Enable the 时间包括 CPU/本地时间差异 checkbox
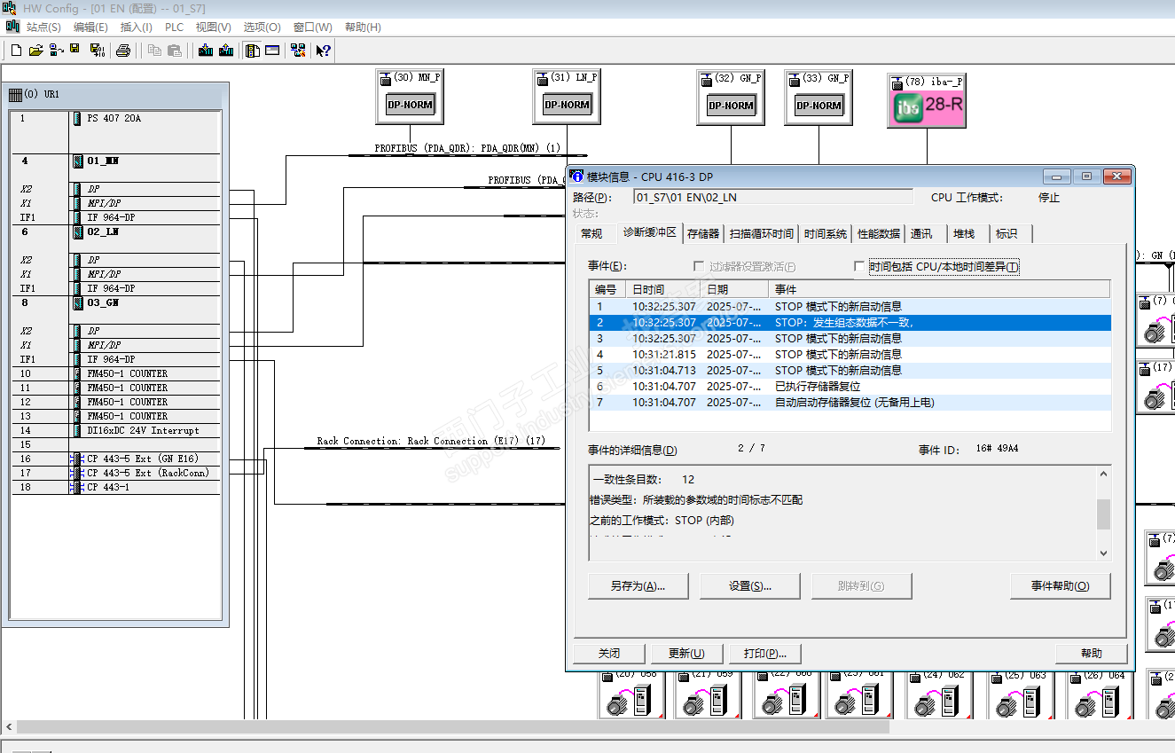This screenshot has width=1175, height=753. [x=858, y=266]
